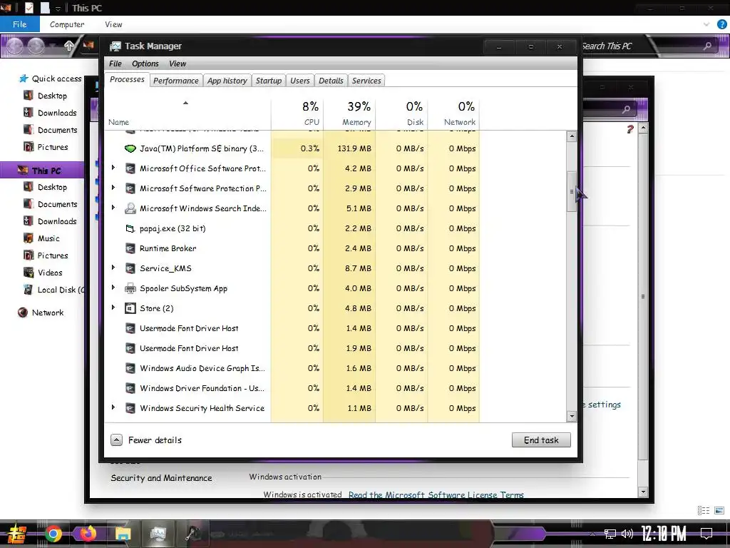Viewport: 730px width, 548px height.
Task: Click the Store process icon
Action: pos(130,308)
